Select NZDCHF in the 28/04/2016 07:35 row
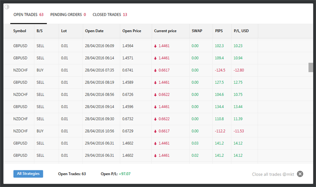This screenshot has width=316, height=187. (20, 70)
